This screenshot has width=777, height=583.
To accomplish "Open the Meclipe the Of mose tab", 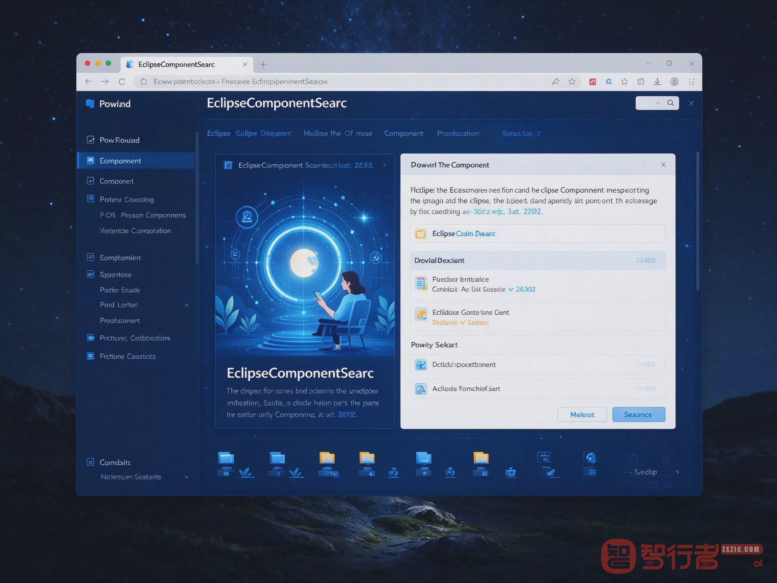I will coord(338,134).
